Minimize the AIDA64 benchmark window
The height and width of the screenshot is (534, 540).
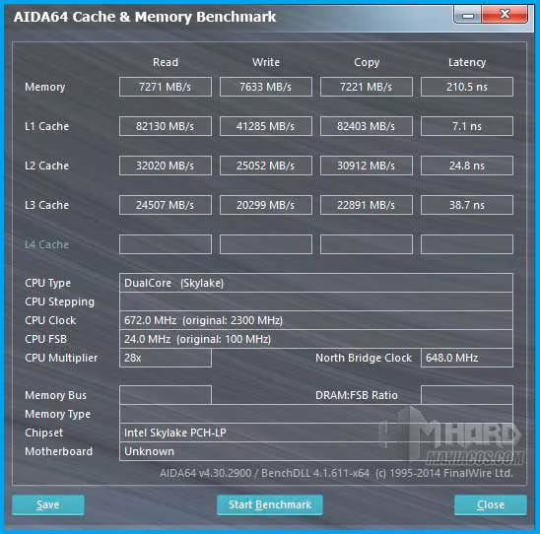468,15
